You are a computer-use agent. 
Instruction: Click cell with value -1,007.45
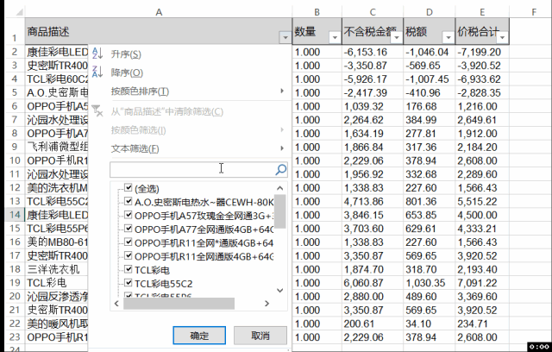tap(430, 79)
